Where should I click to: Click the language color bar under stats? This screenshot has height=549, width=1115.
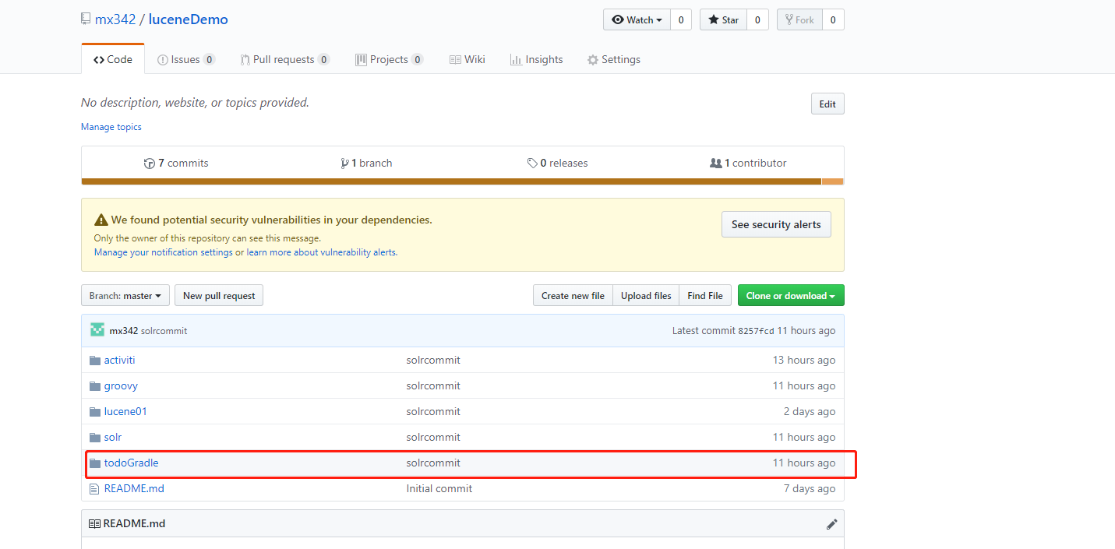pos(463,181)
